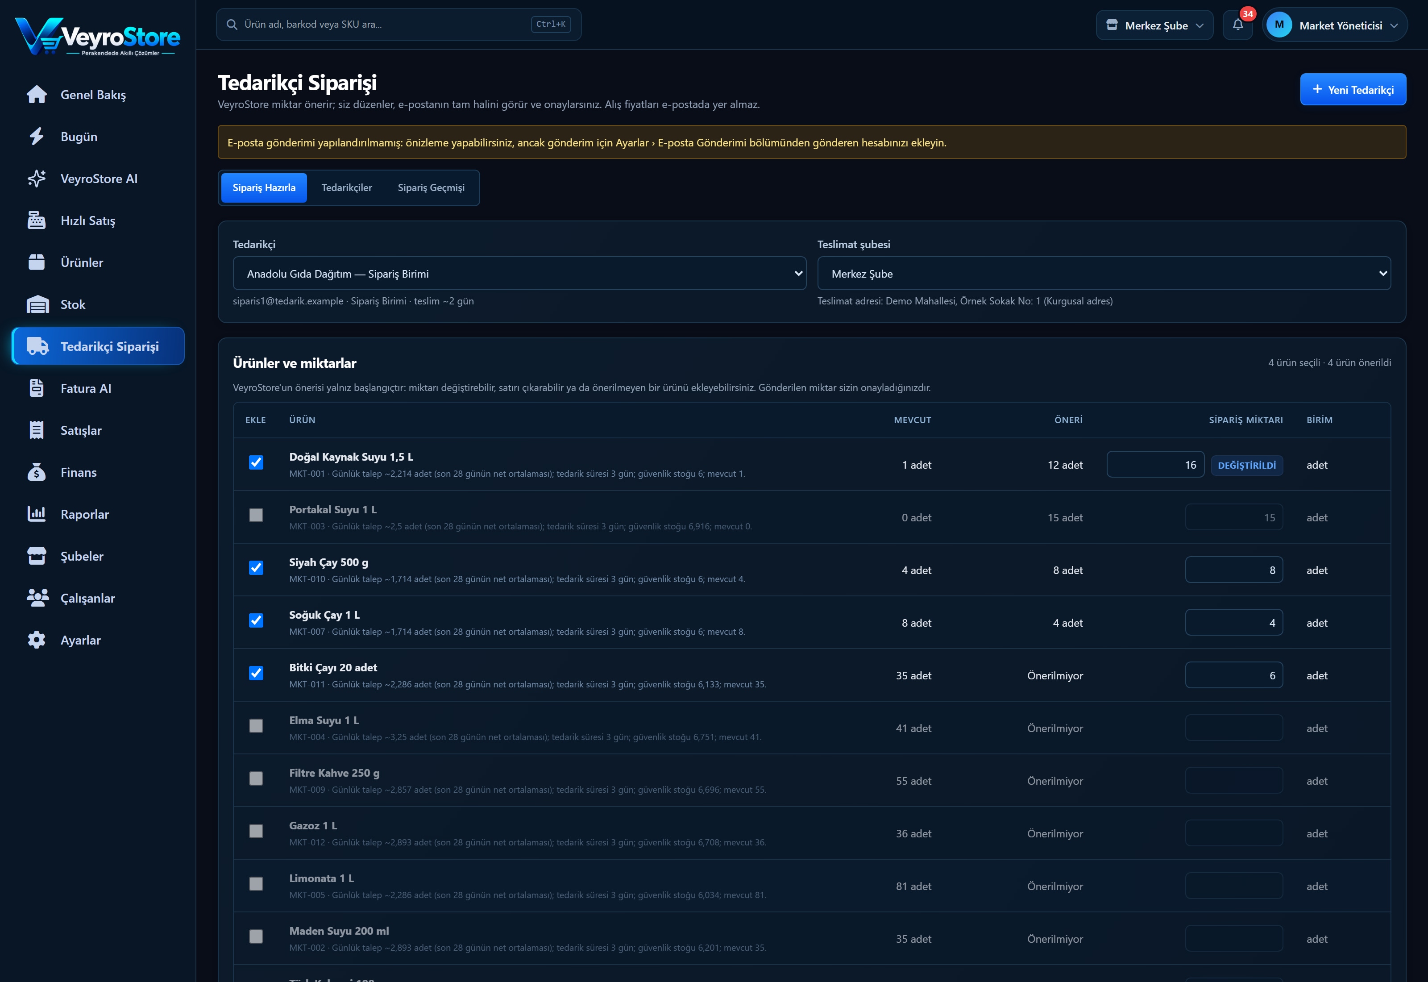Open VeyroStore AI sparkle icon
The image size is (1428, 982).
[x=37, y=179]
